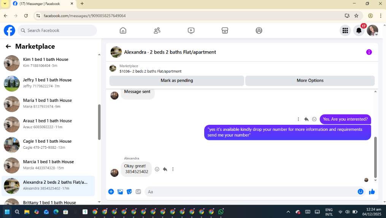Image resolution: width=386 pixels, height=218 pixels.
Task: Focus the Search Facebook field
Action: [57, 30]
